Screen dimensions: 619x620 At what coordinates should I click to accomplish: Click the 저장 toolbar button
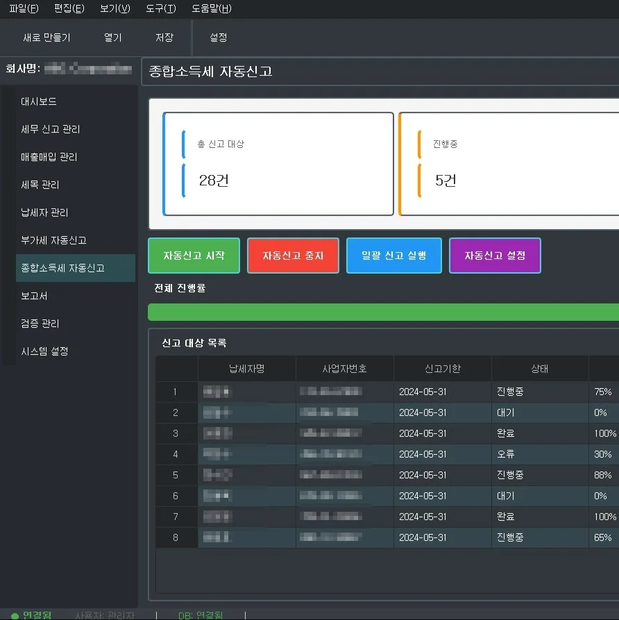pyautogui.click(x=164, y=38)
